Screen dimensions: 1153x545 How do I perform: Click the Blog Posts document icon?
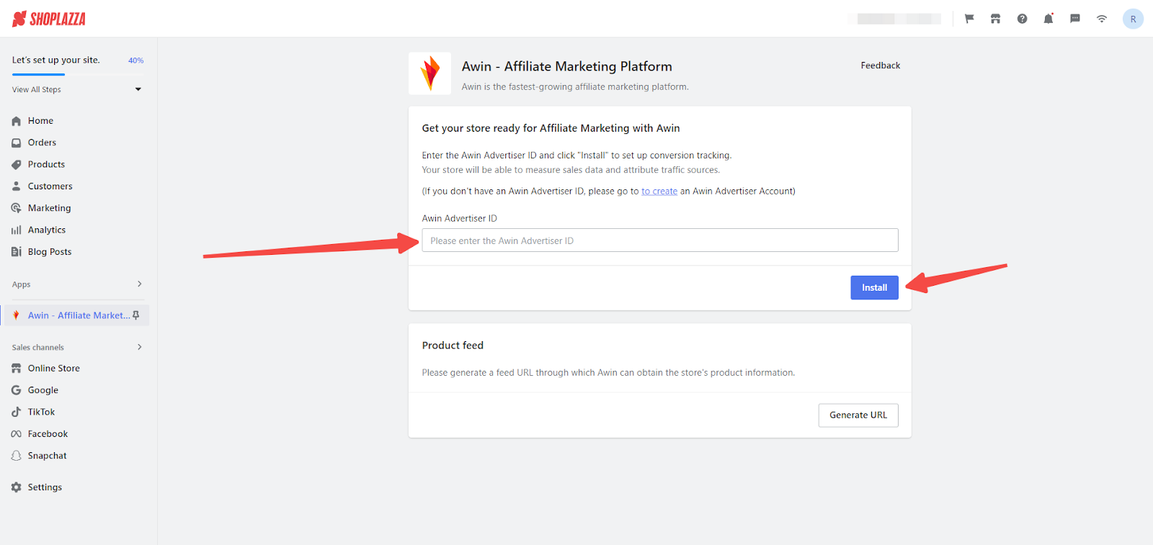[x=17, y=251]
